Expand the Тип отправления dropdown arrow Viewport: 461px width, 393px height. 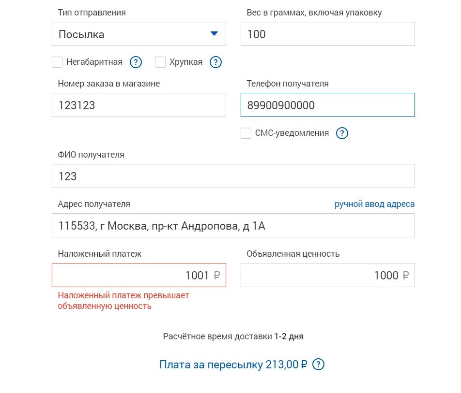point(215,33)
